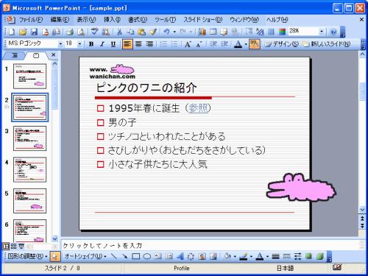Switch to the Outline pane tab
The image size is (368, 276).
pos(15,55)
